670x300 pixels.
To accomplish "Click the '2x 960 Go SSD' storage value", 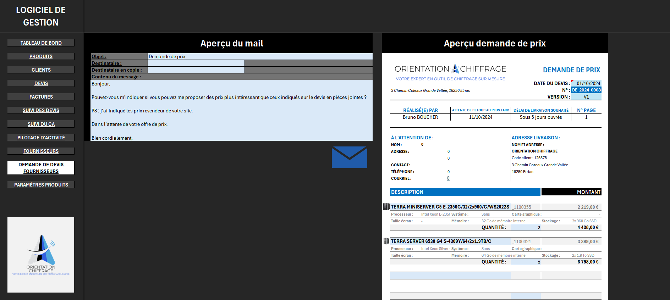I will 584,221.
